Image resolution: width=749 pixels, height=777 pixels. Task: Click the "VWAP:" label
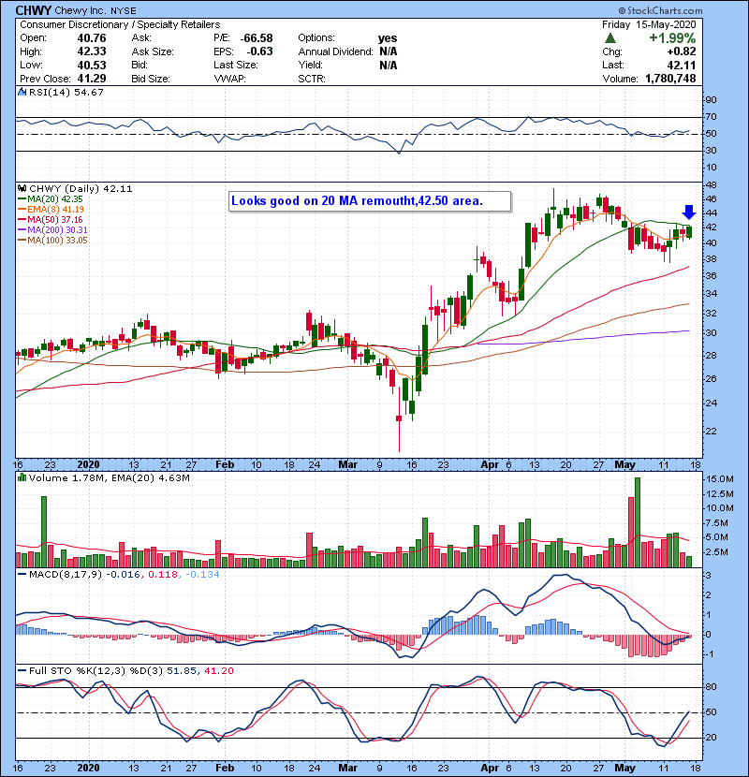pyautogui.click(x=230, y=79)
